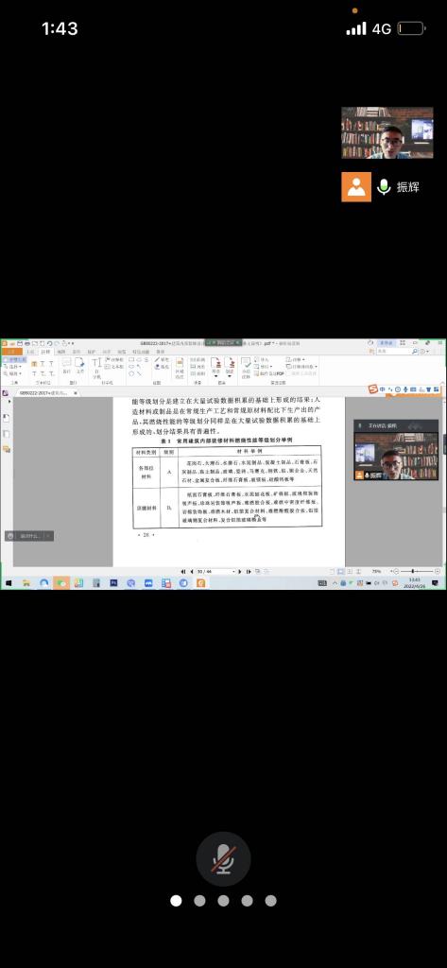Screen dimensions: 447x968
Task: Open the presenter's video thumbnail at the top right
Action: (387, 133)
